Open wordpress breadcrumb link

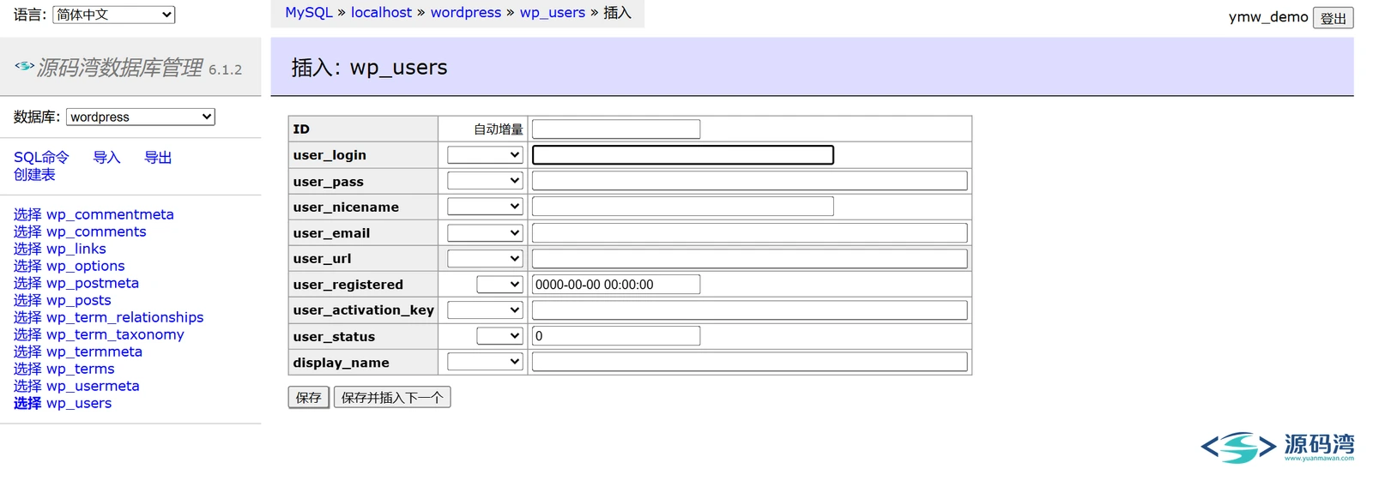[x=466, y=13]
